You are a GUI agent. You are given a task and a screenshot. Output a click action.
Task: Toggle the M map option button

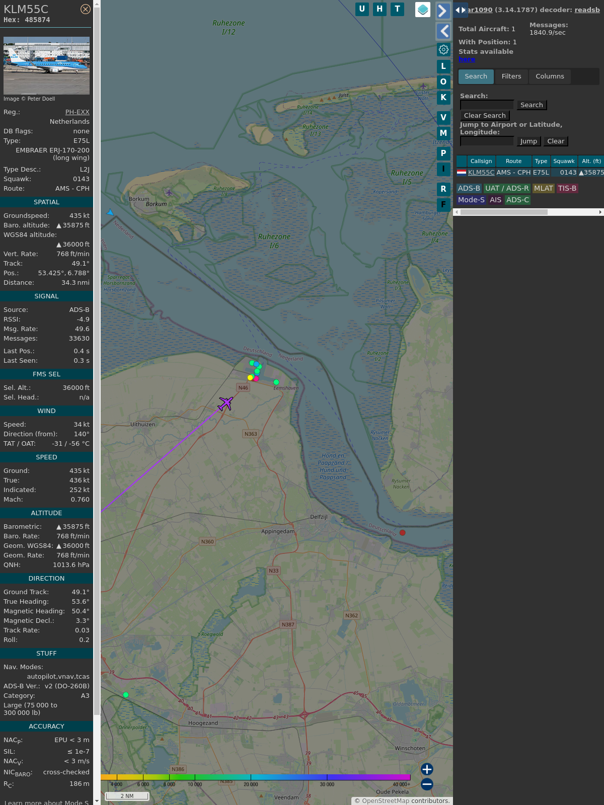click(x=443, y=133)
